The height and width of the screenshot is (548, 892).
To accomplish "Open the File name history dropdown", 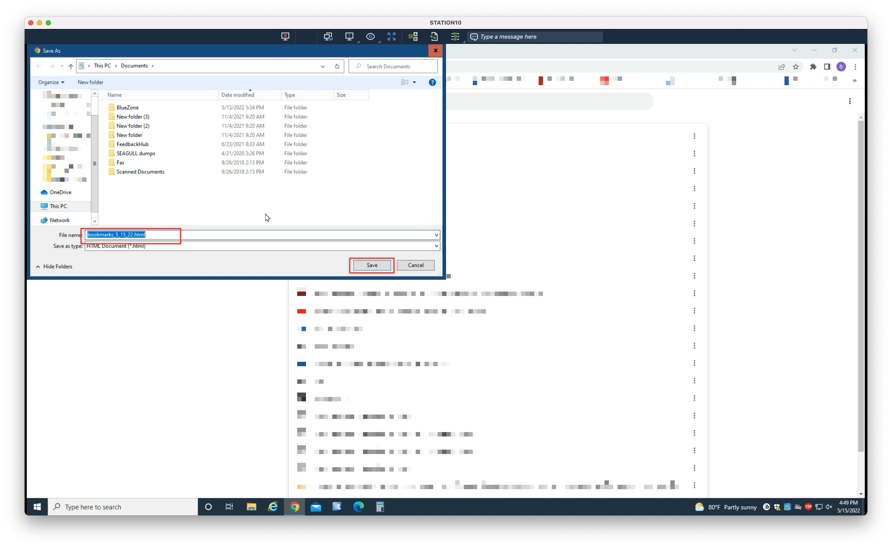I will (x=436, y=235).
